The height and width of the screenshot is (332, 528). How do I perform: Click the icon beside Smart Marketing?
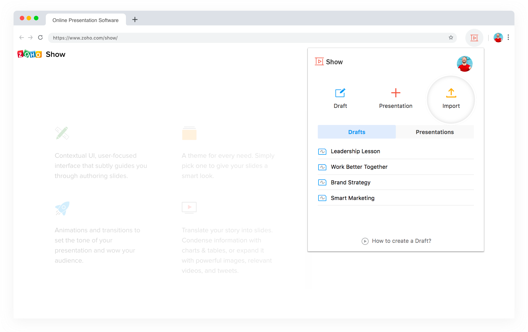(322, 198)
